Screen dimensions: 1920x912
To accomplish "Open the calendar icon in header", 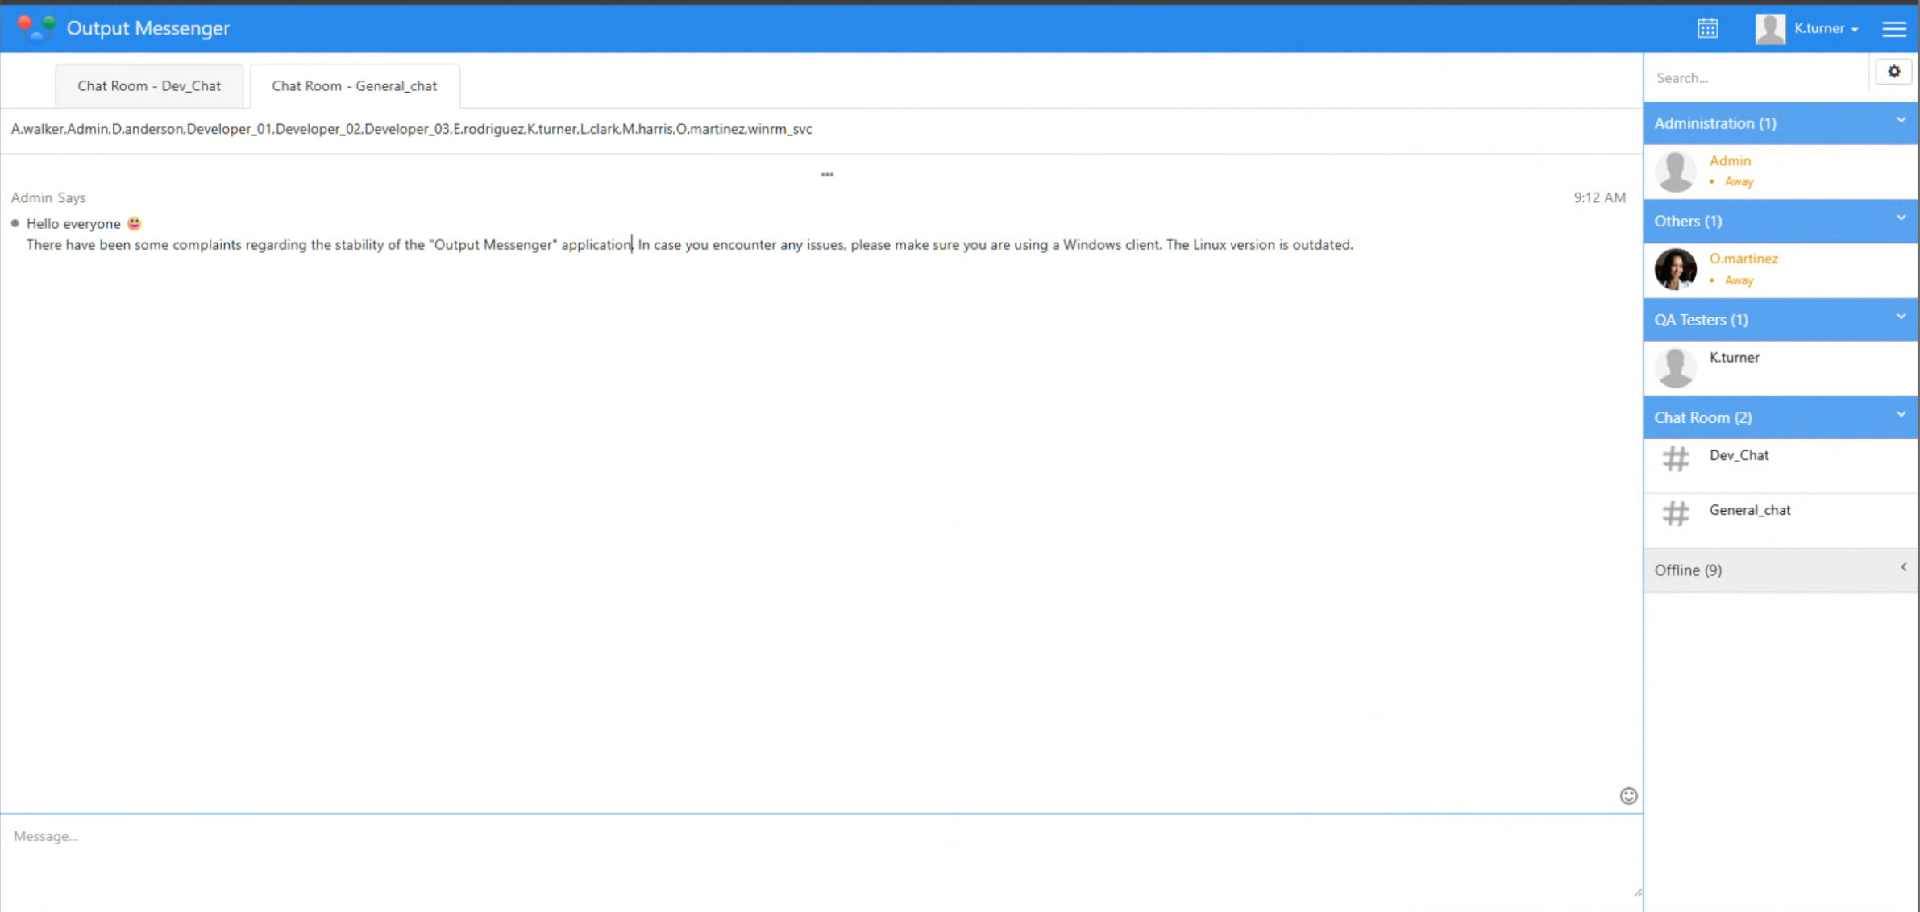I will click(x=1707, y=28).
